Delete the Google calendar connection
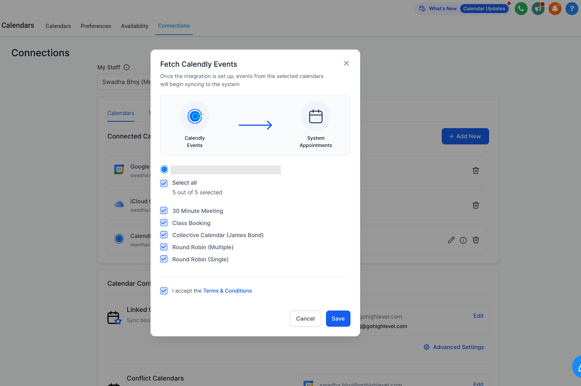The height and width of the screenshot is (386, 581). coord(476,170)
